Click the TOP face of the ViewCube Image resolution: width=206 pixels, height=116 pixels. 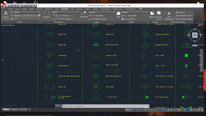pos(195,35)
